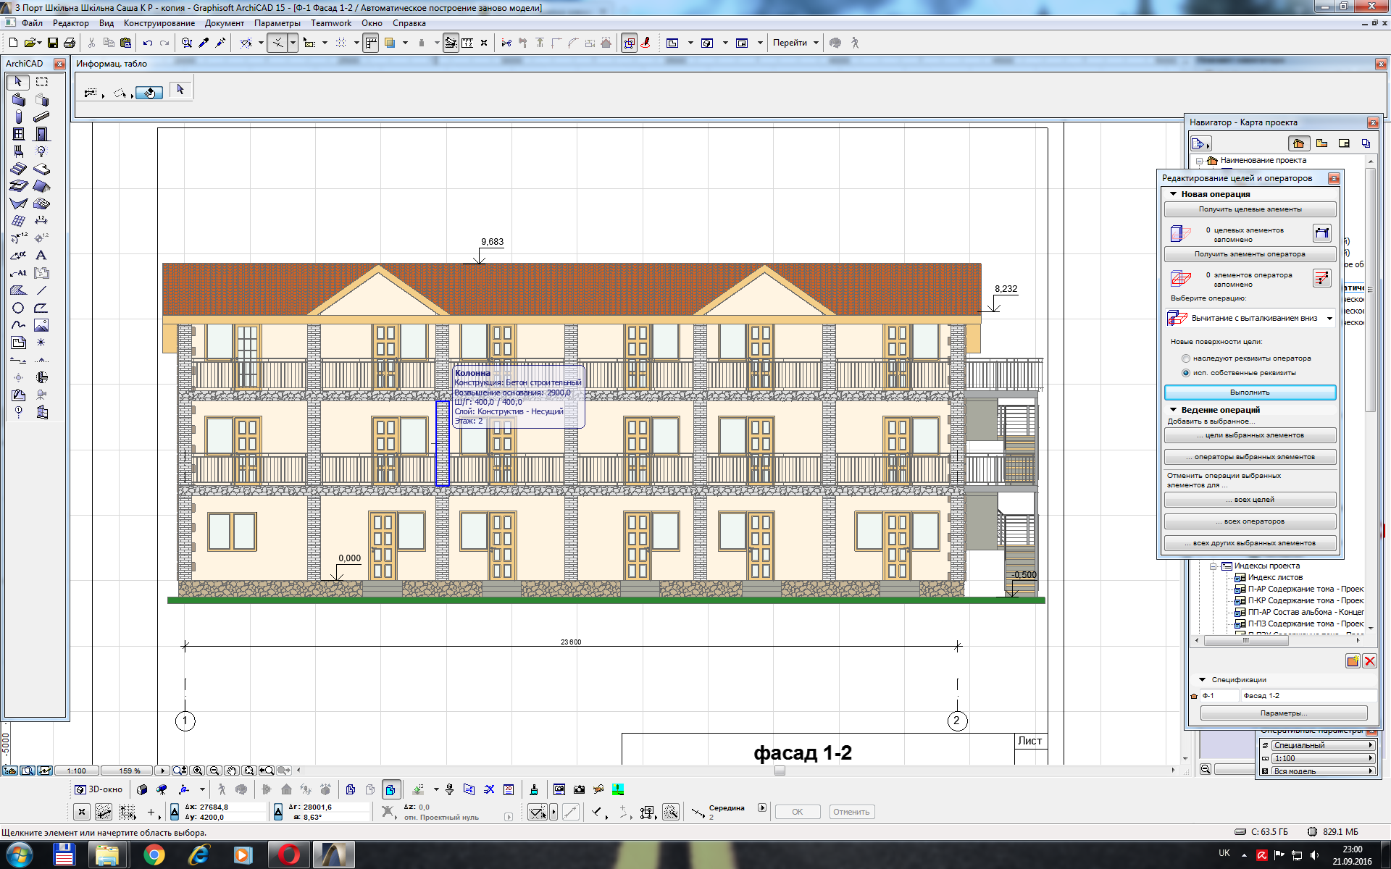
Task: Open the Редактор menu
Action: coord(70,23)
